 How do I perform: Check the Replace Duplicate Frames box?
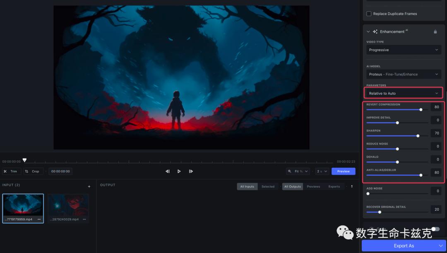[x=369, y=14]
